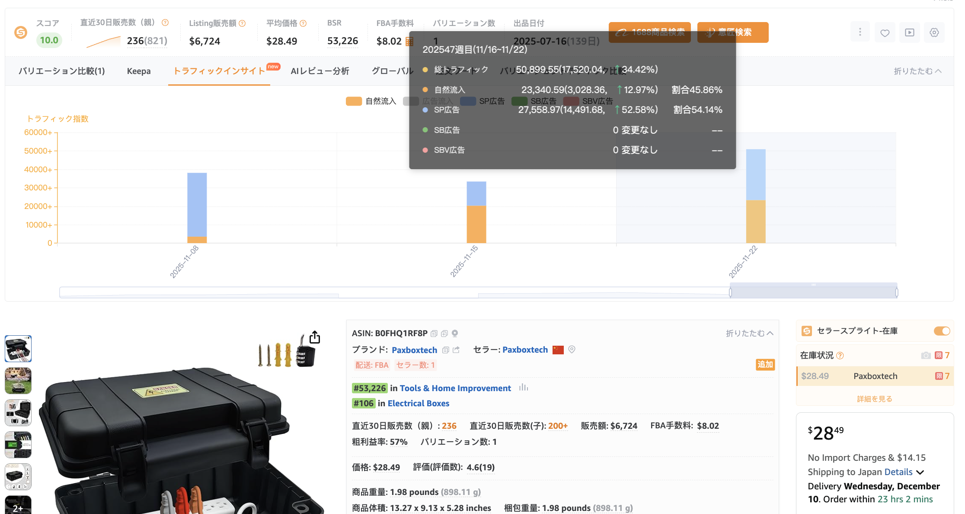Click the 1688商品検索 button

click(x=649, y=32)
